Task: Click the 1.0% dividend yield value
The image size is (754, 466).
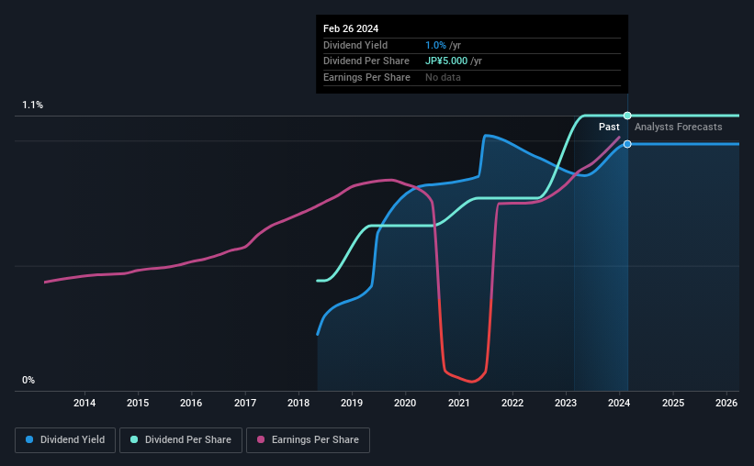Action: tap(435, 45)
